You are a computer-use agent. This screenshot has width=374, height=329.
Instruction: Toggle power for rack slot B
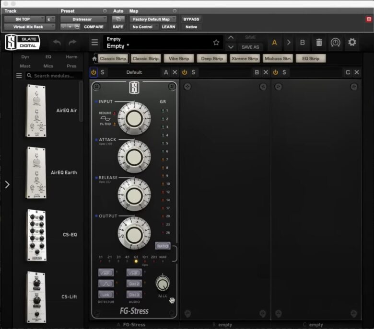pos(185,72)
